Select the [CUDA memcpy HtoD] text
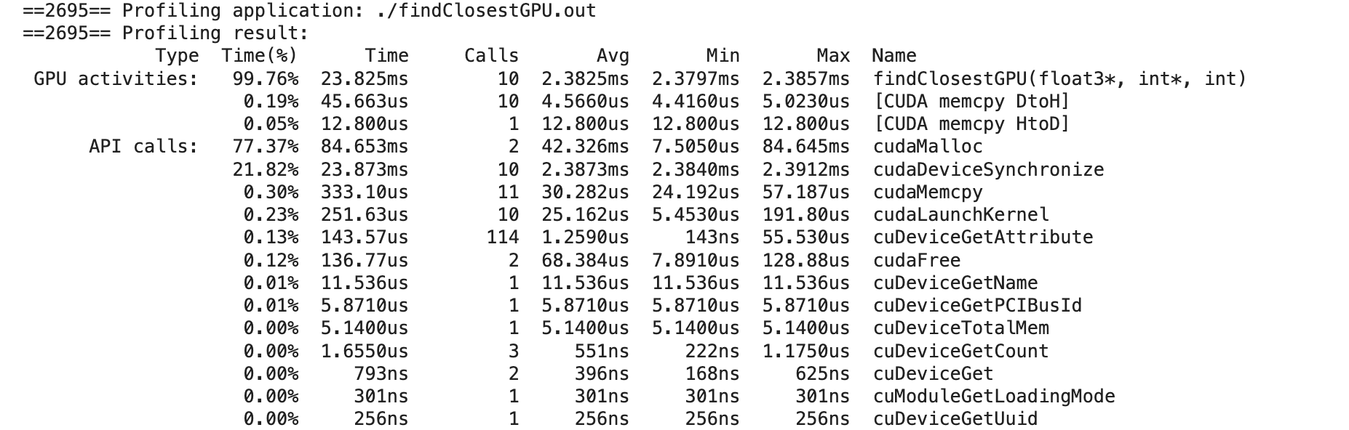This screenshot has width=1349, height=430. [x=971, y=124]
